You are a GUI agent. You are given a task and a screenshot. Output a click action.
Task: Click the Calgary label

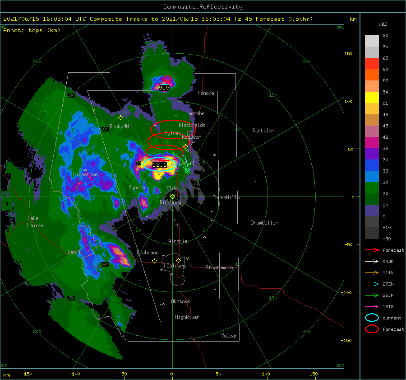[x=176, y=266]
